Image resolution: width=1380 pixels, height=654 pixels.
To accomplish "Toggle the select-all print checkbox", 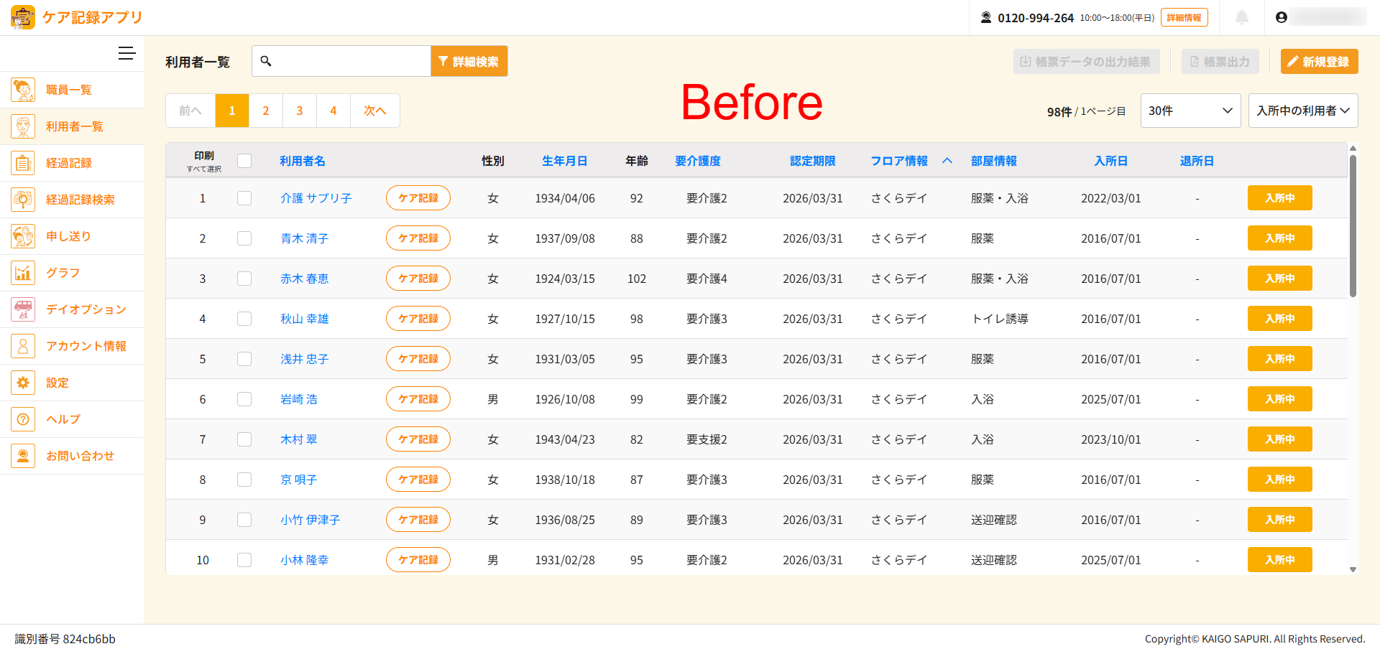I will tap(244, 161).
